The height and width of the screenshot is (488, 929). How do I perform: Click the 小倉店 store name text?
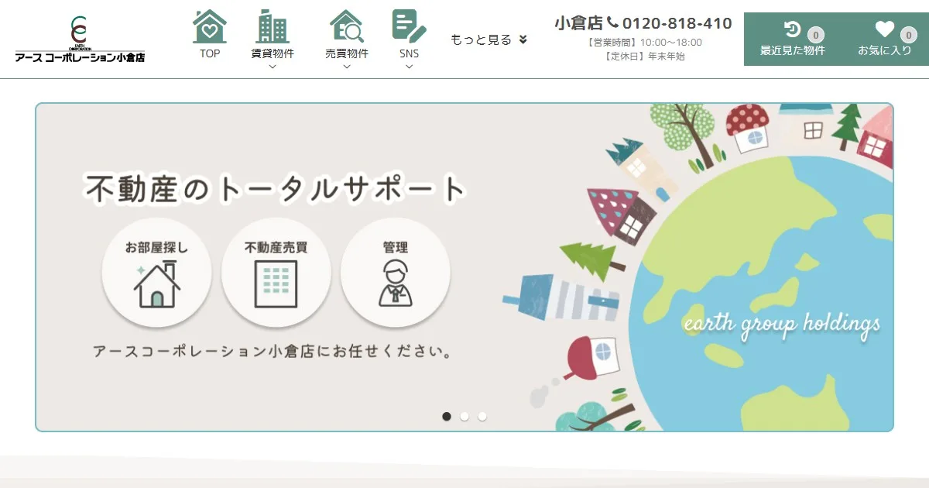tap(578, 23)
